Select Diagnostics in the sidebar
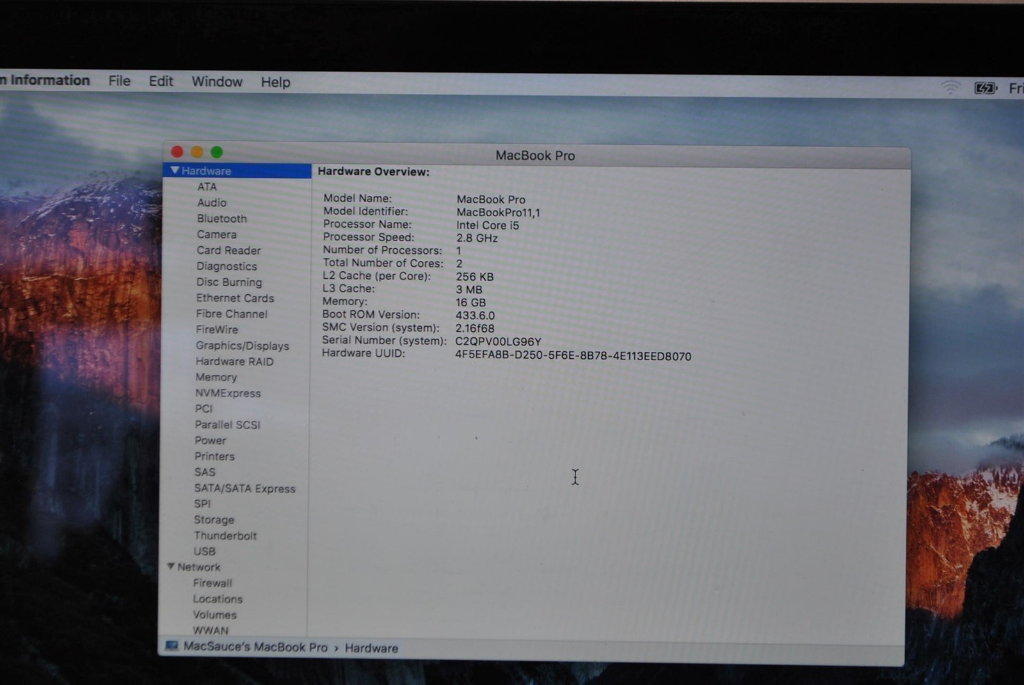 [x=227, y=267]
